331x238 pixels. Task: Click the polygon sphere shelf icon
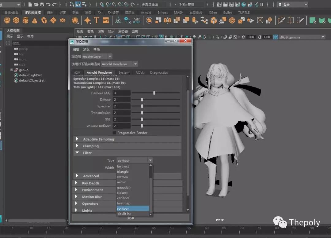pos(7,20)
